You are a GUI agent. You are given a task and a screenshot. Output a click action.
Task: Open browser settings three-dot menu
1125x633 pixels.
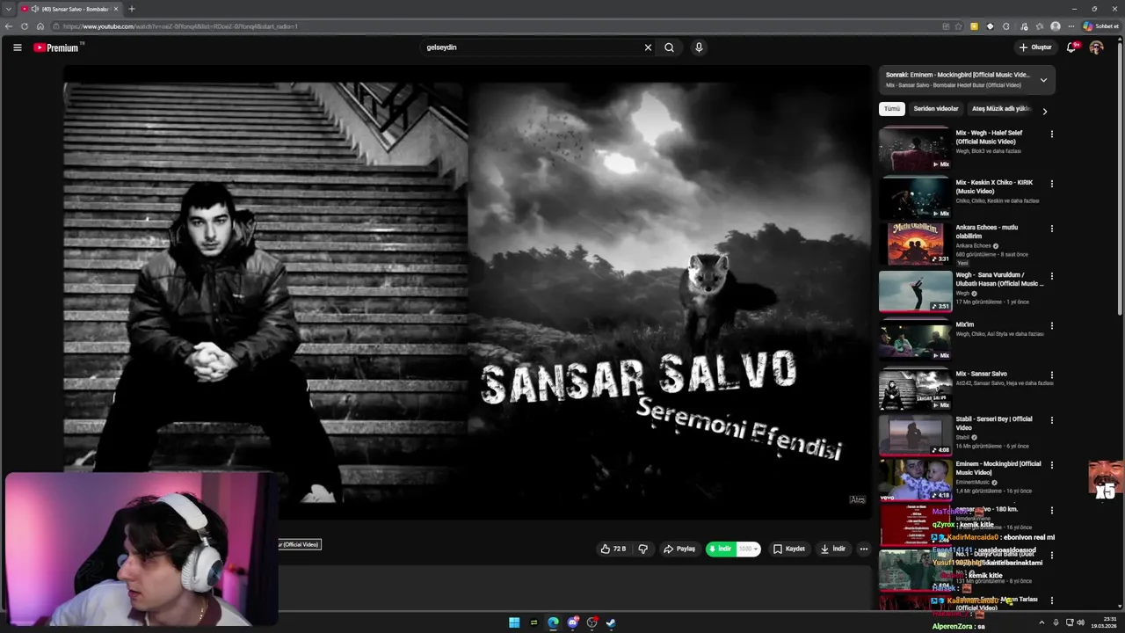pos(1071,26)
